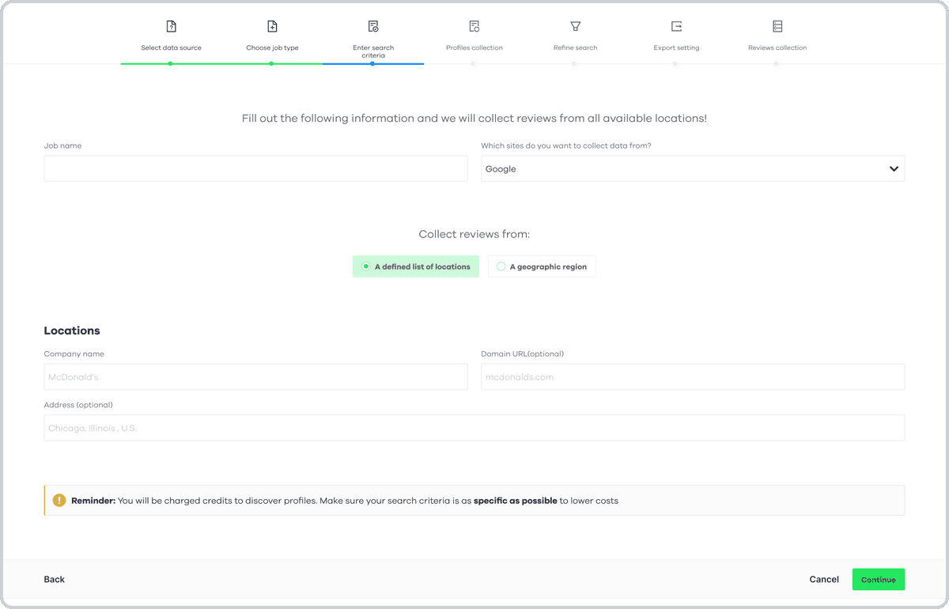Click the Select data source document icon
Screen dimensions: 949x609
[x=171, y=25]
